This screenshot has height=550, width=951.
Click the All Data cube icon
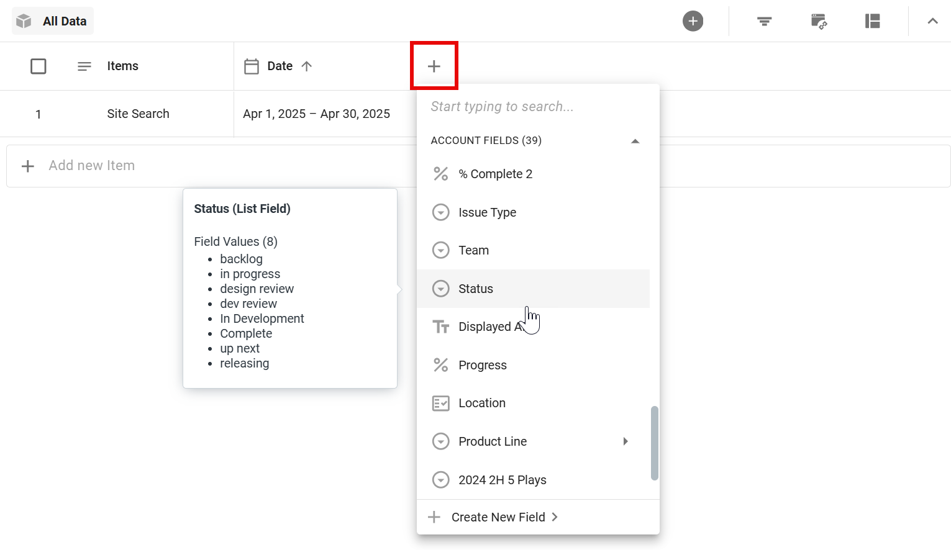[23, 20]
